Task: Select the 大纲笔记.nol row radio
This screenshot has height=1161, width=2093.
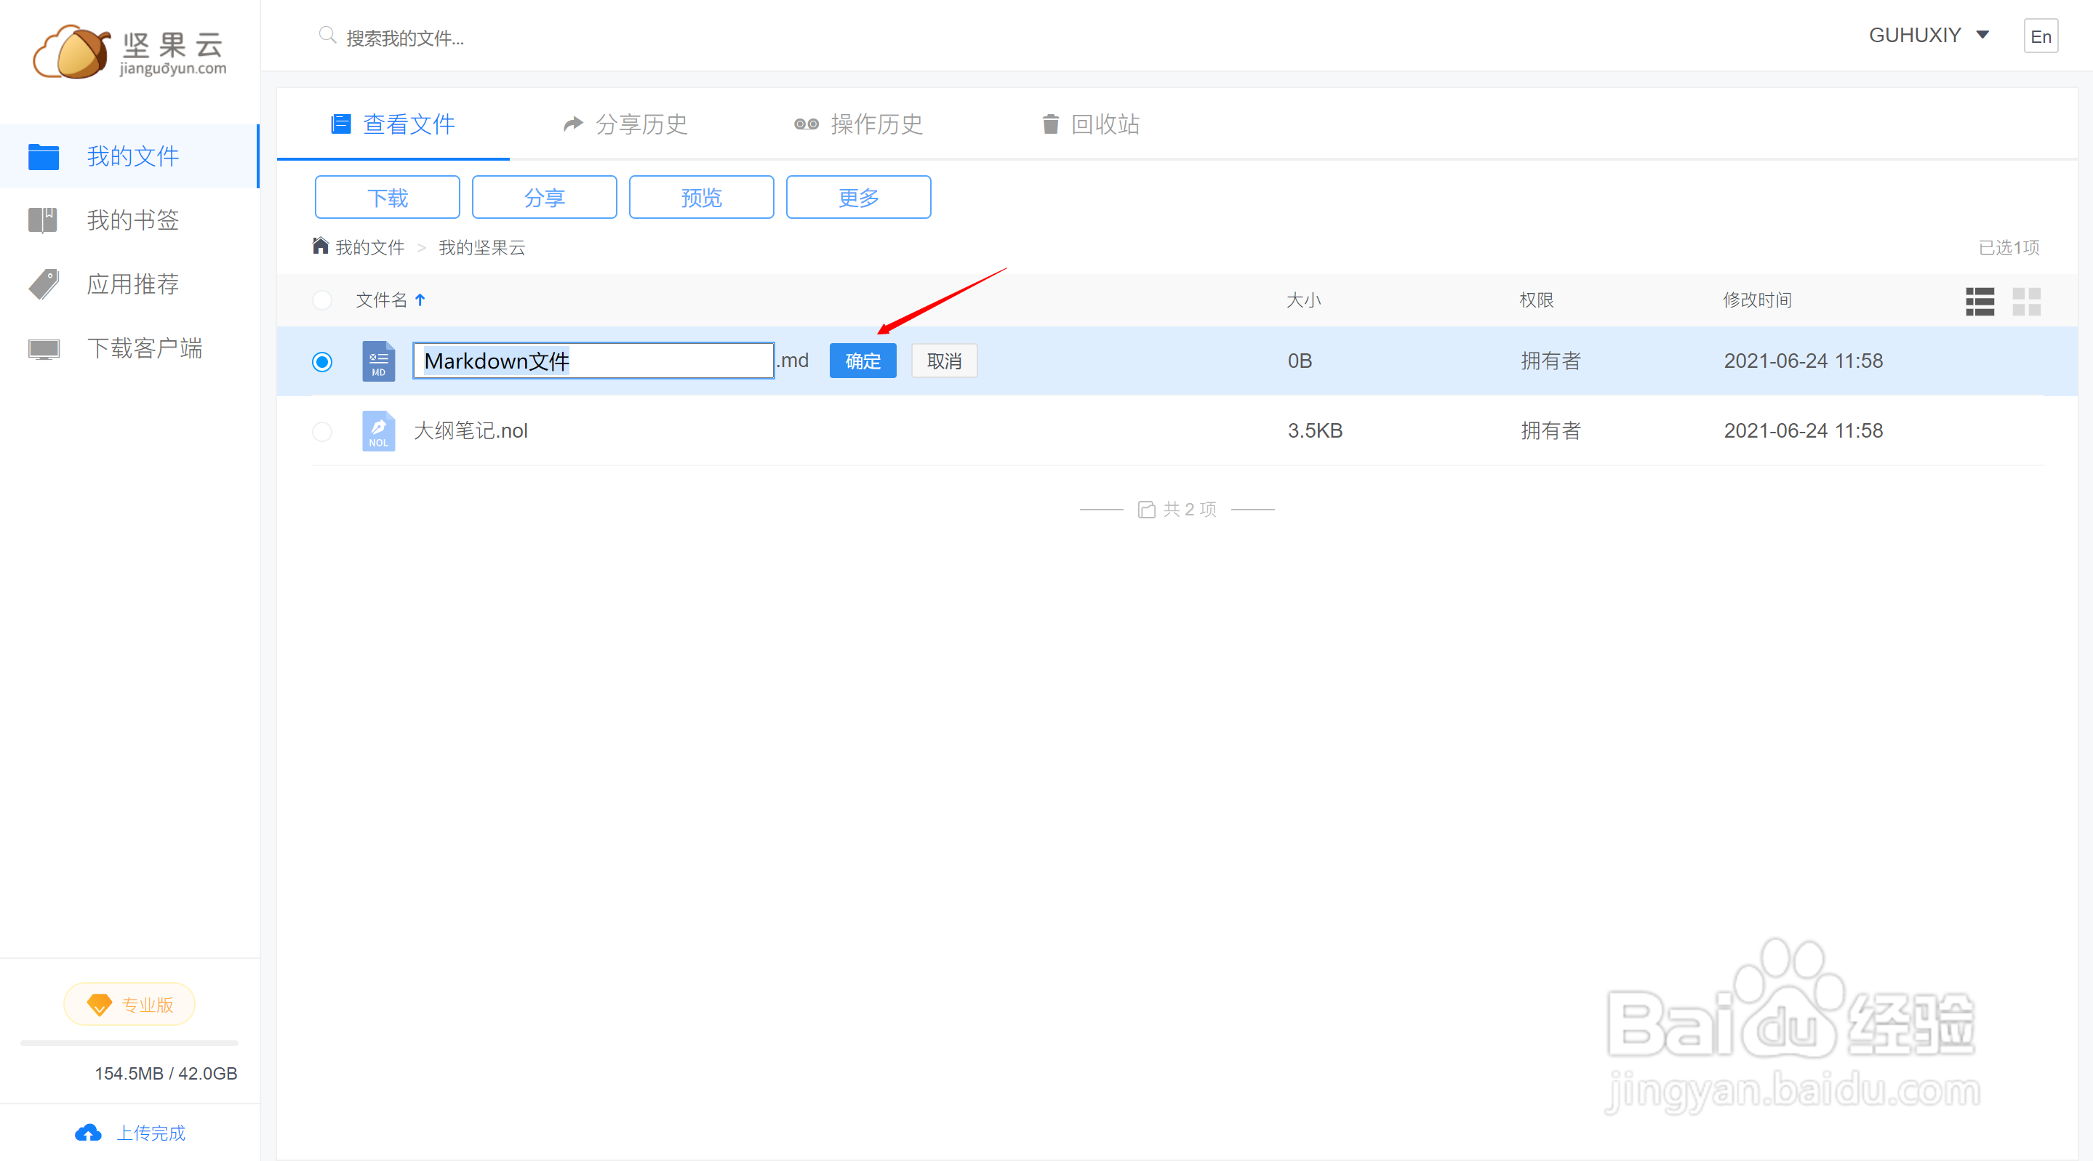Action: [321, 431]
